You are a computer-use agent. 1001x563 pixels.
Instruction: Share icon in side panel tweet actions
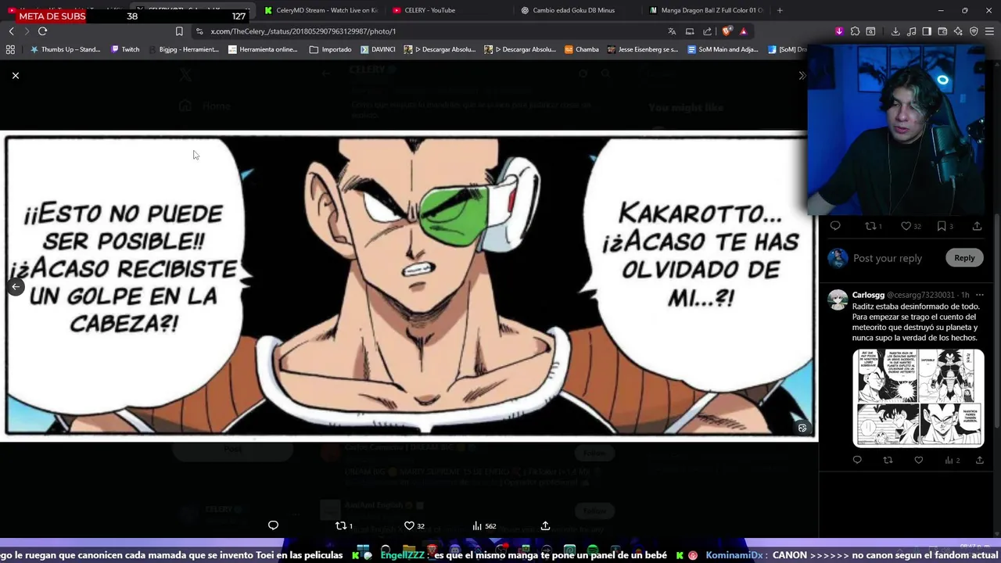click(x=977, y=226)
